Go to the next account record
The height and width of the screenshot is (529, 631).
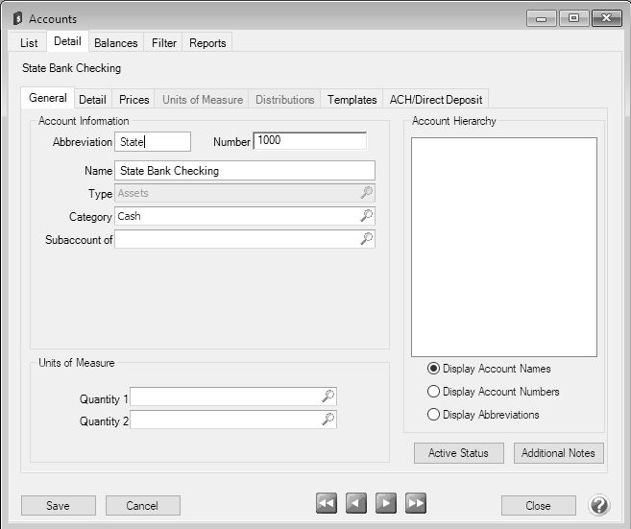coord(386,504)
